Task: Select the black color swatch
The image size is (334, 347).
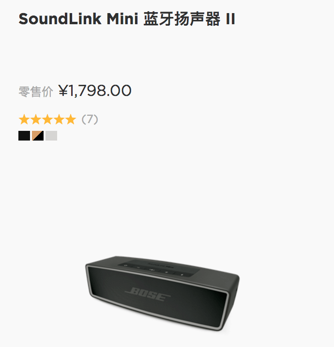Action: (x=24, y=136)
